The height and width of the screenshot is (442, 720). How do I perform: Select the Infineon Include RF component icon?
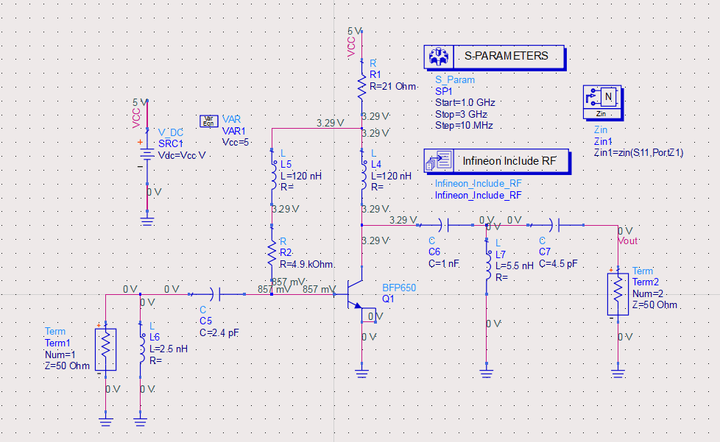point(440,160)
